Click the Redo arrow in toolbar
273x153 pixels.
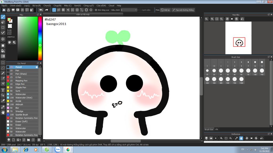46,10
